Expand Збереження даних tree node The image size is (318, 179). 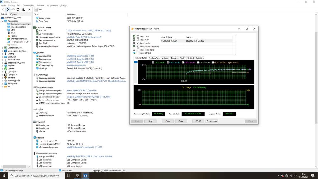coord(3,63)
